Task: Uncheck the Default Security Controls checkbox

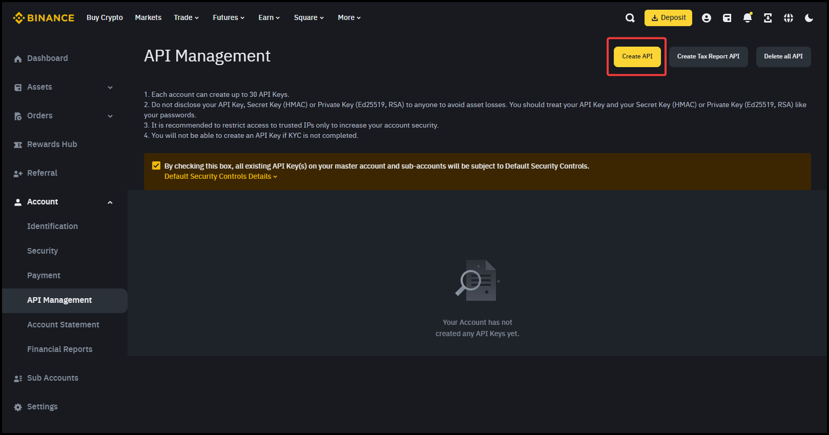Action: (156, 165)
